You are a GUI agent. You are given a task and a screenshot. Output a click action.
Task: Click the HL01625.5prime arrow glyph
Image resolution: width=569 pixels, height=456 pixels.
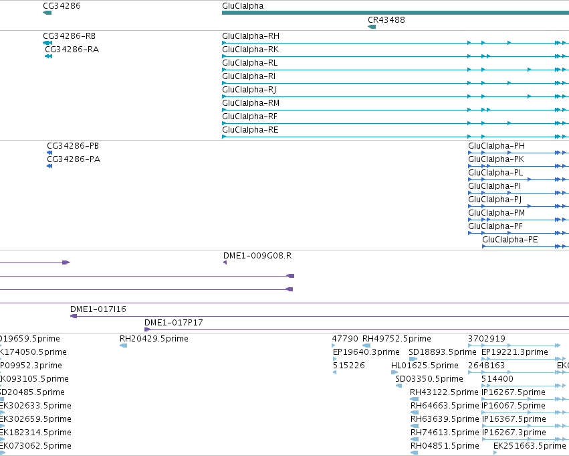394,372
